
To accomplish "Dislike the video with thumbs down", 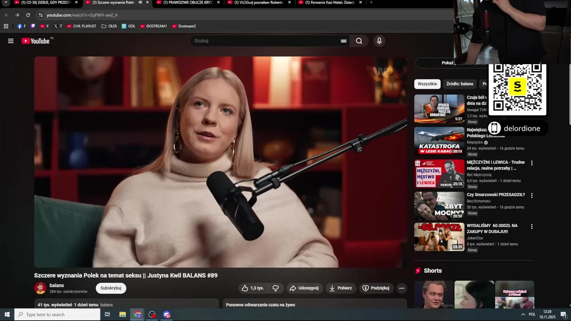I will [276, 288].
